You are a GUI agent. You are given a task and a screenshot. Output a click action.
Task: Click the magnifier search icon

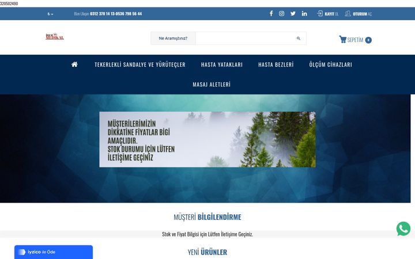pos(299,39)
